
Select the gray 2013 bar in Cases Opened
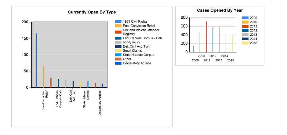tap(219, 40)
